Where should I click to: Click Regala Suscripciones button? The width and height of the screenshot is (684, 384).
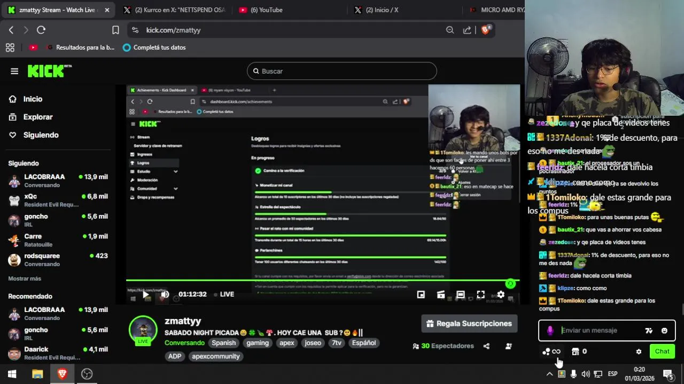469,324
